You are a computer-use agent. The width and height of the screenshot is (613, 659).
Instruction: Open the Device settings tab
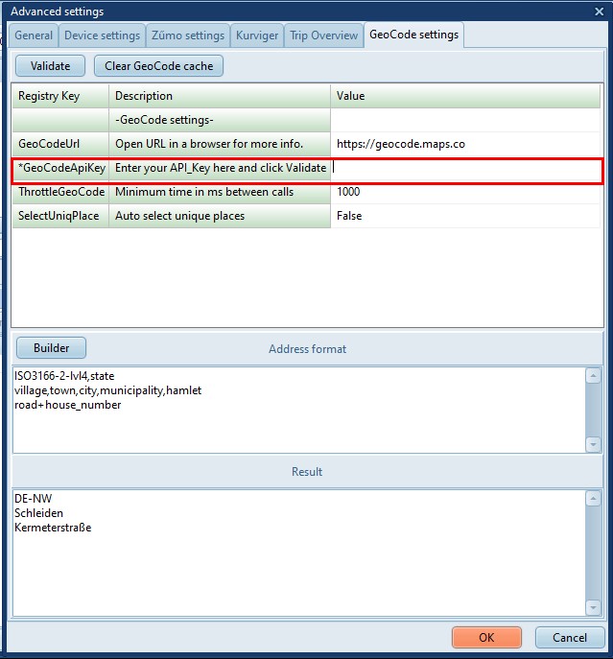pyautogui.click(x=102, y=35)
